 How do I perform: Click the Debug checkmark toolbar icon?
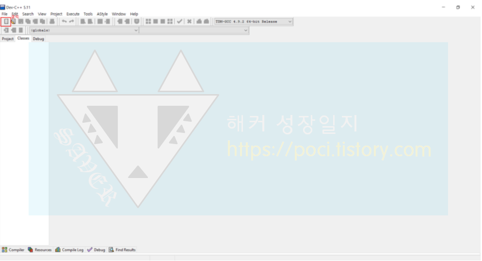coord(179,21)
